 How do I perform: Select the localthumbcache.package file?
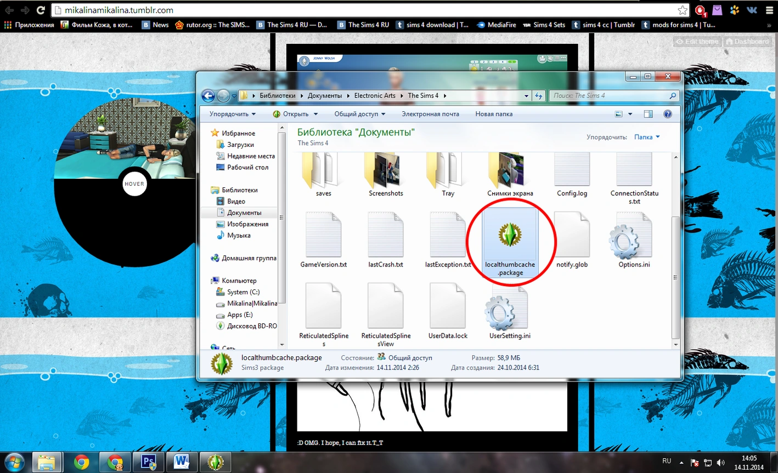coord(510,243)
